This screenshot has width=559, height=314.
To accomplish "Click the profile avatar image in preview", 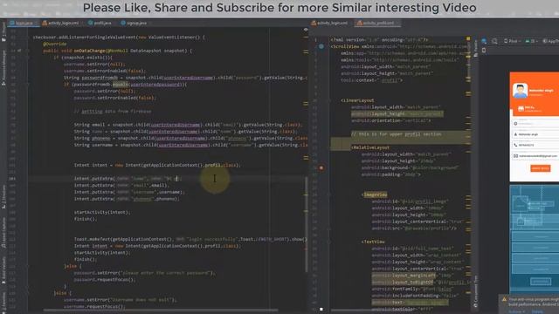I will click(520, 91).
